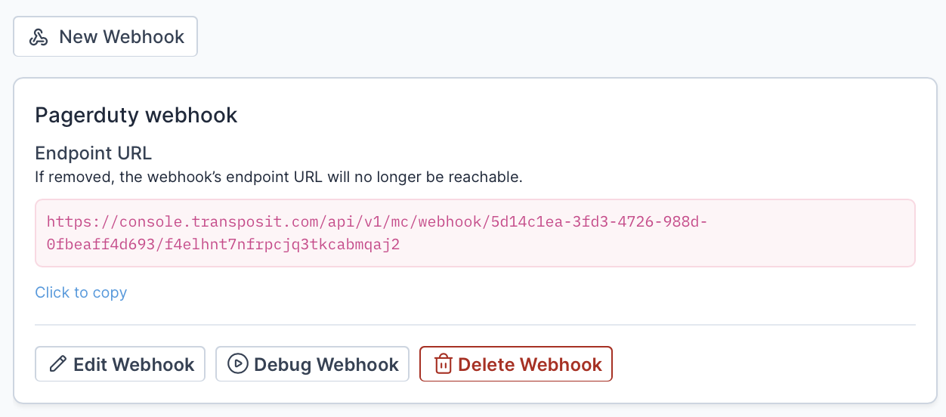Click the URL line starting with https://console.transposit.com
This screenshot has width=946, height=417.
pos(376,222)
